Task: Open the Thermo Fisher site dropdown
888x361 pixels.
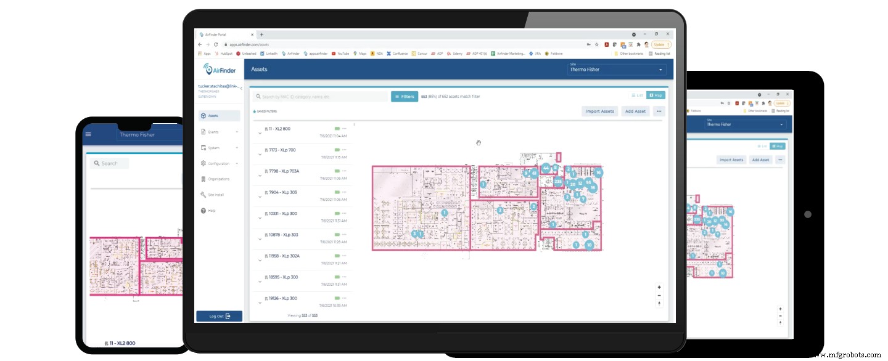Action: click(x=617, y=69)
